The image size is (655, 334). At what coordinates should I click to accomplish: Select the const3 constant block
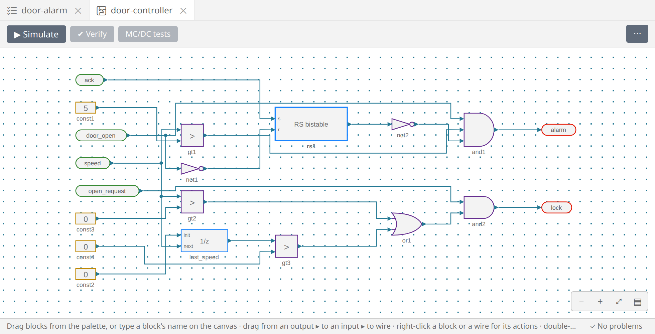coord(86,219)
